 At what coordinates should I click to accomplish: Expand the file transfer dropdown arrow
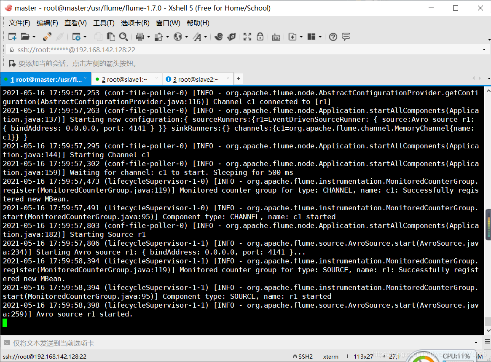click(x=167, y=37)
